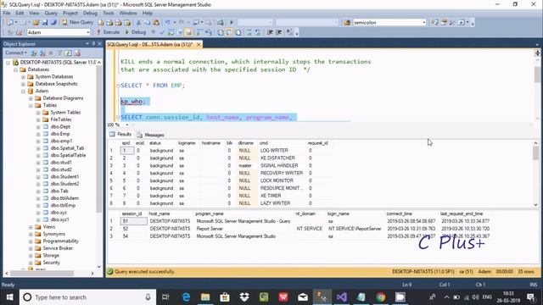Open the Debug menu
Viewport: 543px width, 305px height.
click(90, 14)
